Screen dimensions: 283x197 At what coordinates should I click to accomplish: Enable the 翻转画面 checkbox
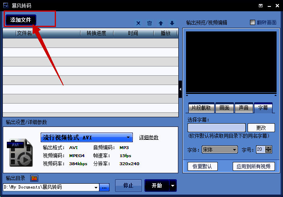click(253, 22)
